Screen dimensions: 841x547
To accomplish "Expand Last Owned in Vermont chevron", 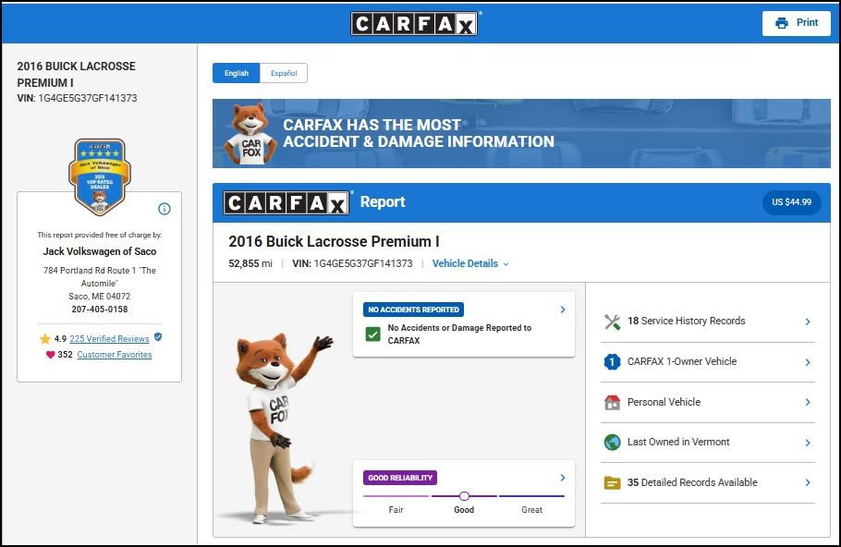I will (x=808, y=443).
